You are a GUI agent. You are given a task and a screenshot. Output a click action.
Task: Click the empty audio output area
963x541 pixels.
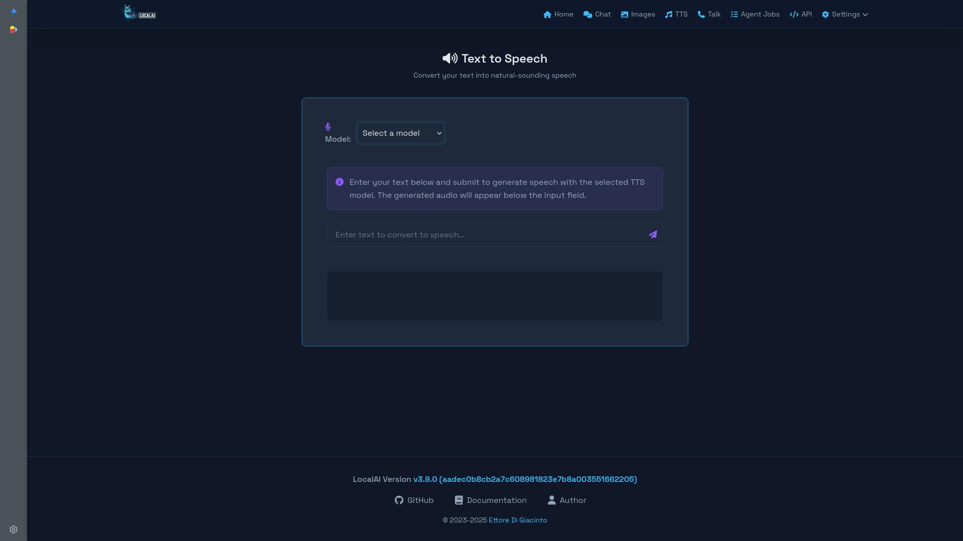click(x=495, y=296)
